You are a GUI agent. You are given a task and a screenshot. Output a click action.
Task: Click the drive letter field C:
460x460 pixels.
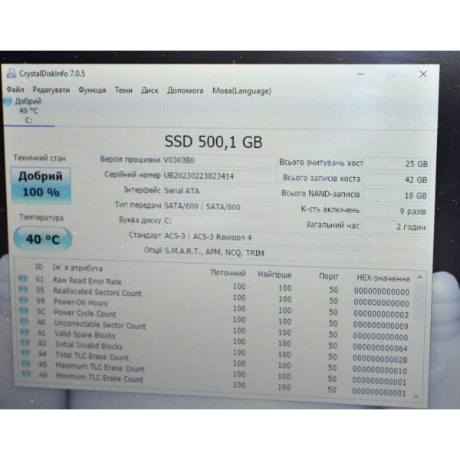click(x=220, y=222)
